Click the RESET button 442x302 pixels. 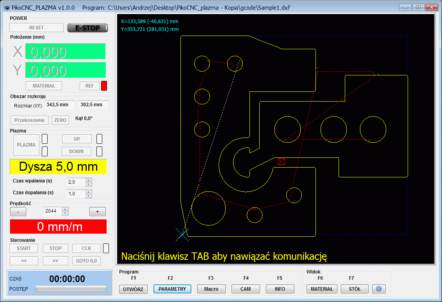(36, 28)
